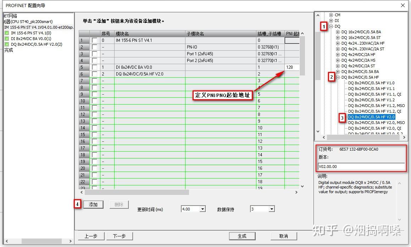Collapse the top-level DQ catalog node
411x247 pixels.
(331, 27)
